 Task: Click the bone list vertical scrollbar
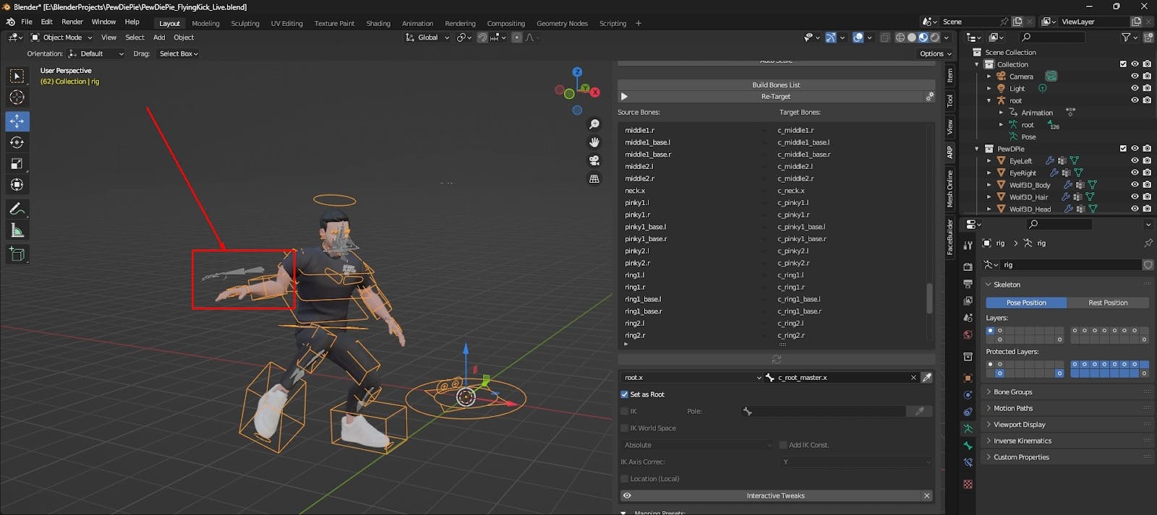[929, 298]
